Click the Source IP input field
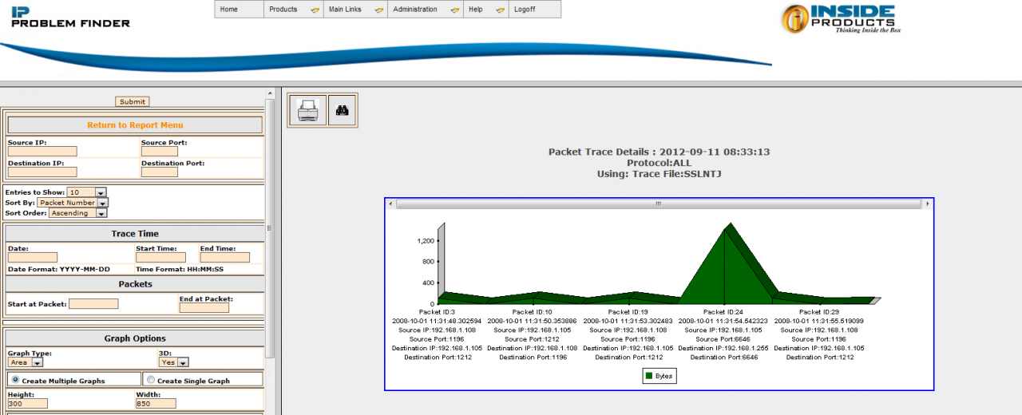Image resolution: width=1022 pixels, height=415 pixels. coord(42,151)
